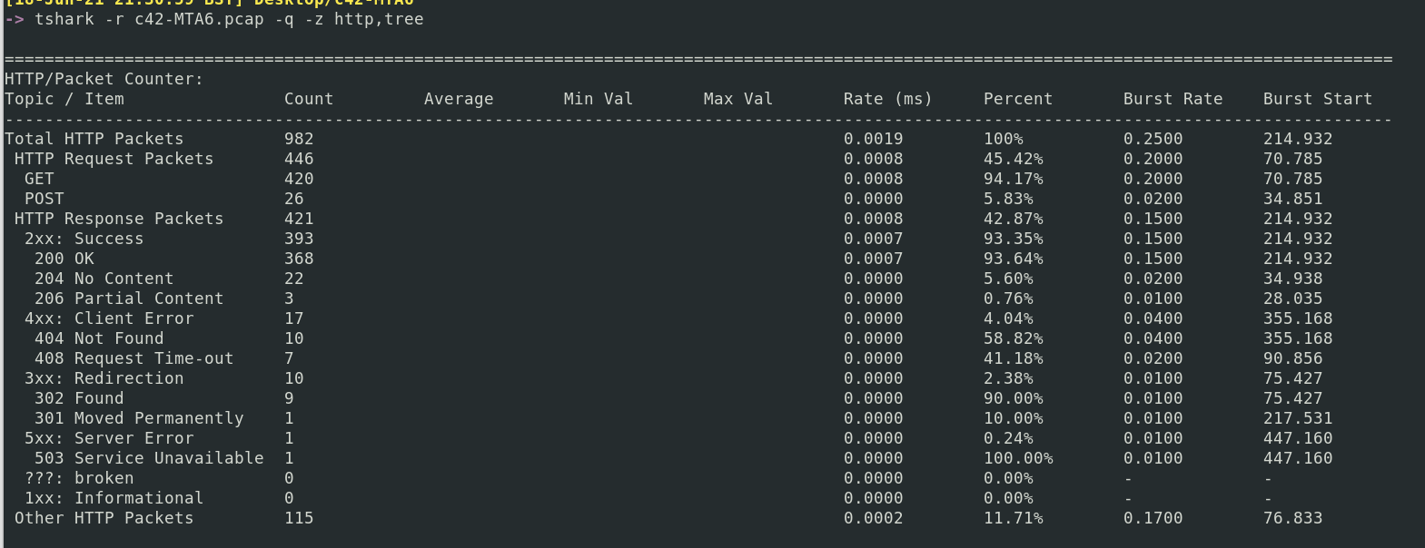Screen dimensions: 1425x548
Task: Select the '503 Service Unavailable' row label
Action: coord(149,458)
